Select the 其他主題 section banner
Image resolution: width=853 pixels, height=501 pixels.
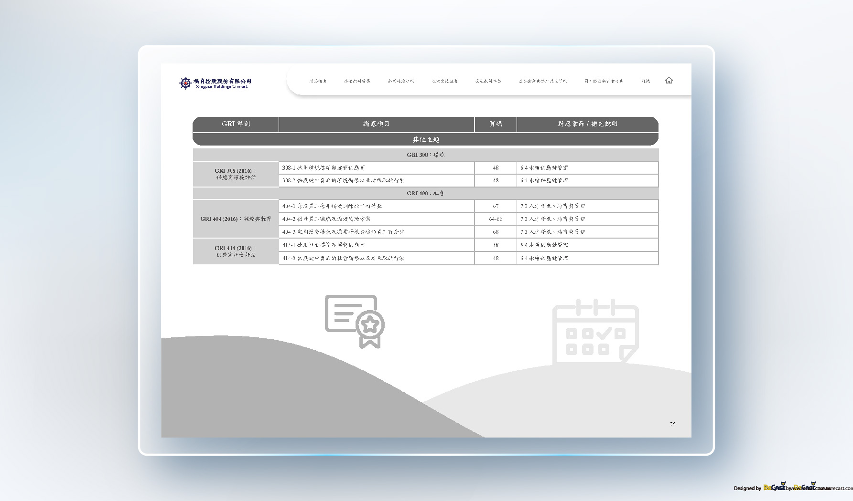pos(425,139)
